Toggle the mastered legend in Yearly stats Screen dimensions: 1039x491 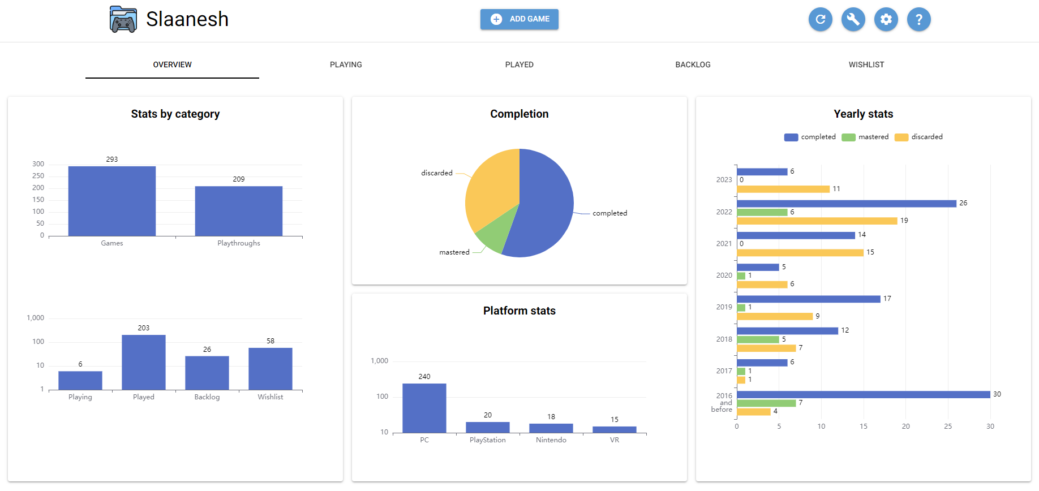tap(865, 137)
